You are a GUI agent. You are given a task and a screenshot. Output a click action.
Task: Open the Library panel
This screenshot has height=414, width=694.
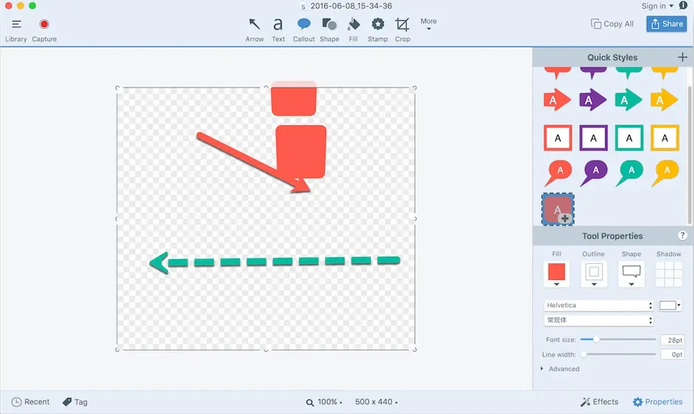pyautogui.click(x=16, y=30)
